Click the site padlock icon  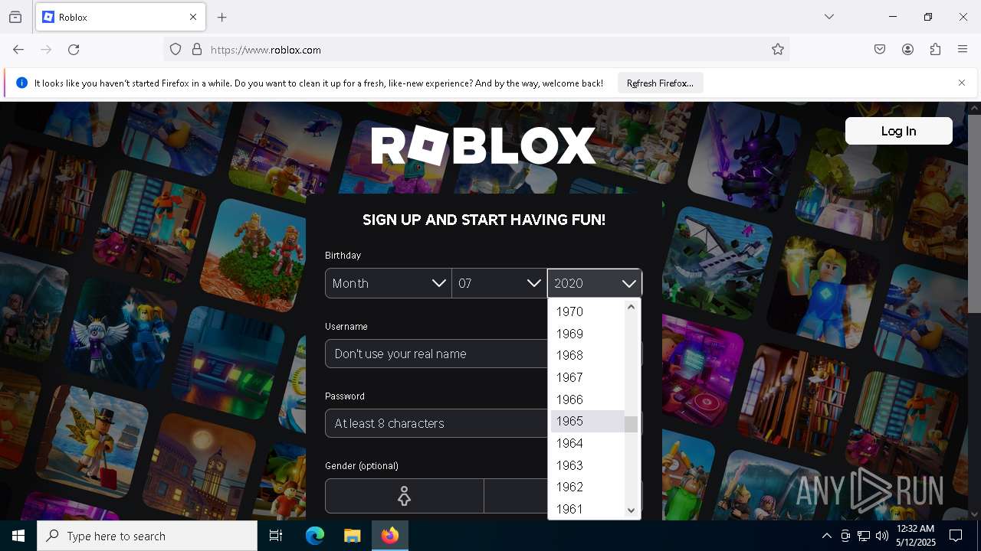coord(197,49)
